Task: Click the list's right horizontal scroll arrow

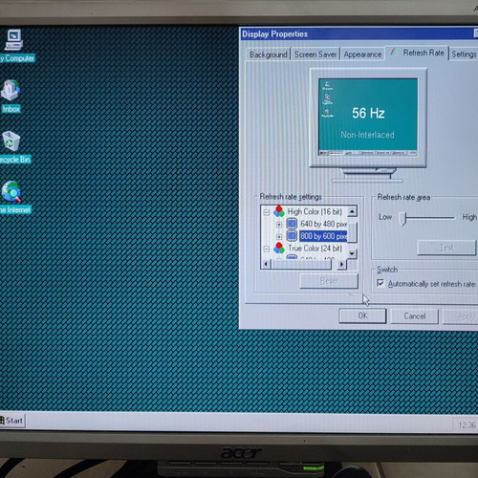Action: [341, 264]
